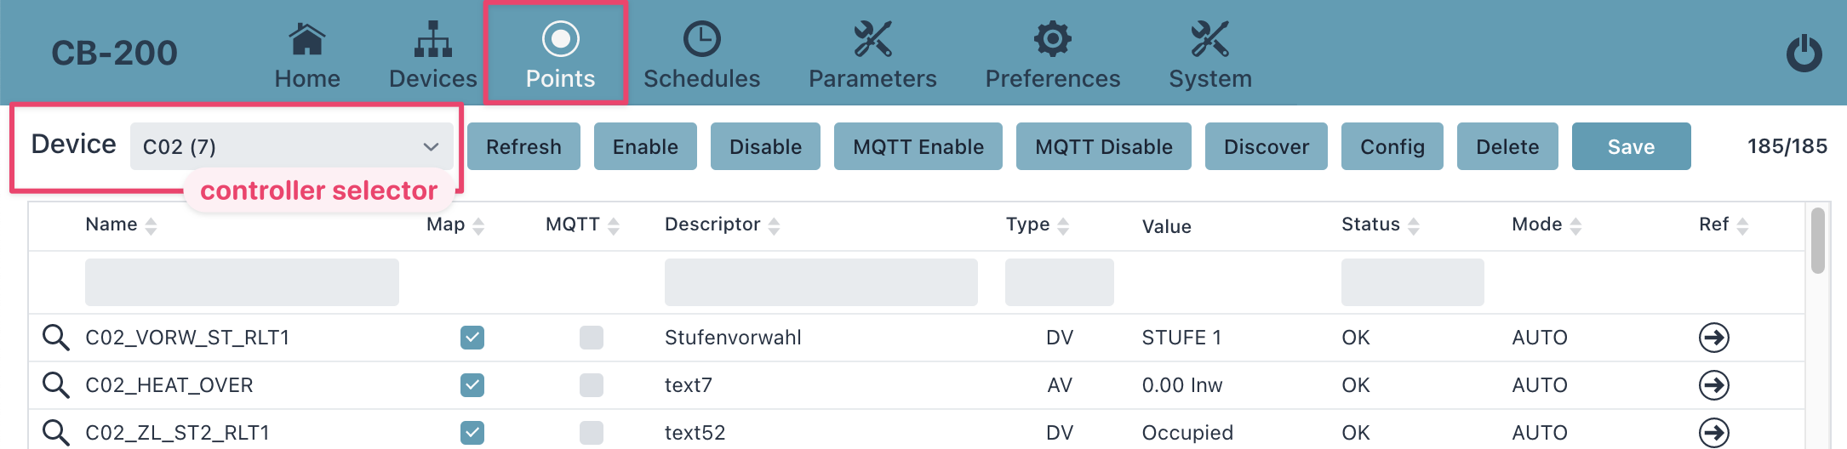The width and height of the screenshot is (1847, 449).
Task: Open details magnifier for C02_VORW_ST_RLT1
Action: 56,338
